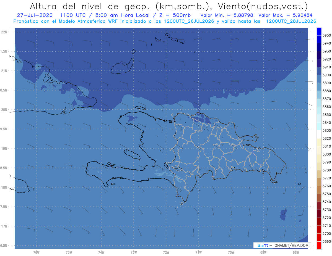The width and height of the screenshot is (332, 256).
Task: Click the '5930' legend value
Action: (x=326, y=51)
